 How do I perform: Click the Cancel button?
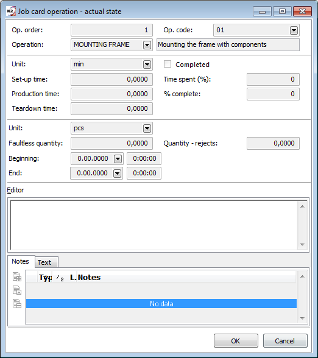[285, 341]
